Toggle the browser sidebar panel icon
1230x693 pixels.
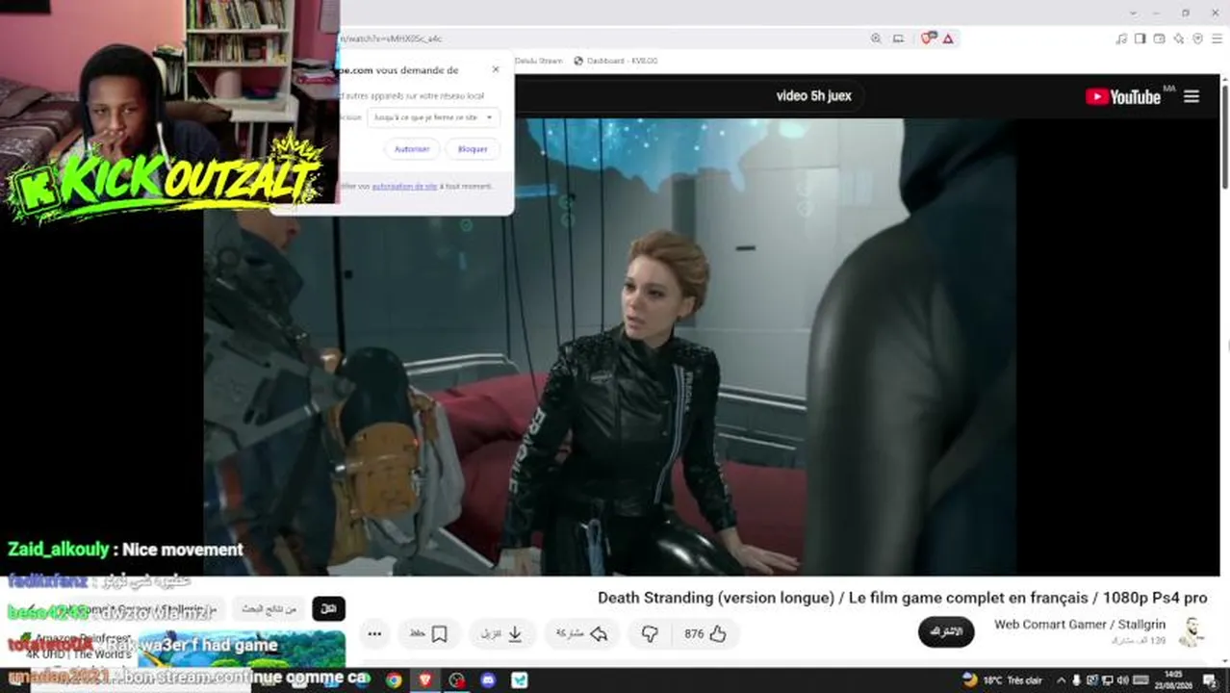click(x=1140, y=38)
